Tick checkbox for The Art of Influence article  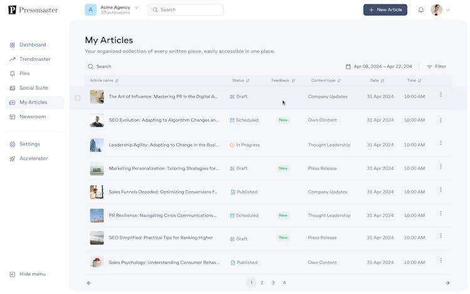click(x=78, y=98)
